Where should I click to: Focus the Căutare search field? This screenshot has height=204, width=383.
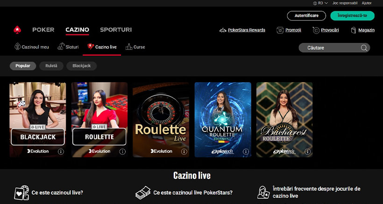pos(334,48)
